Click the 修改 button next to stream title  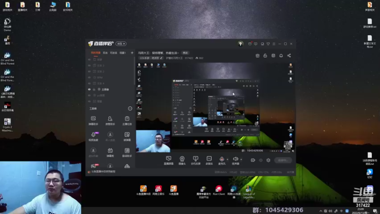pyautogui.click(x=185, y=53)
